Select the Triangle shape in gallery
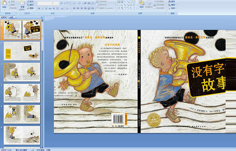The height and width of the screenshot is (151, 236). 122,5
